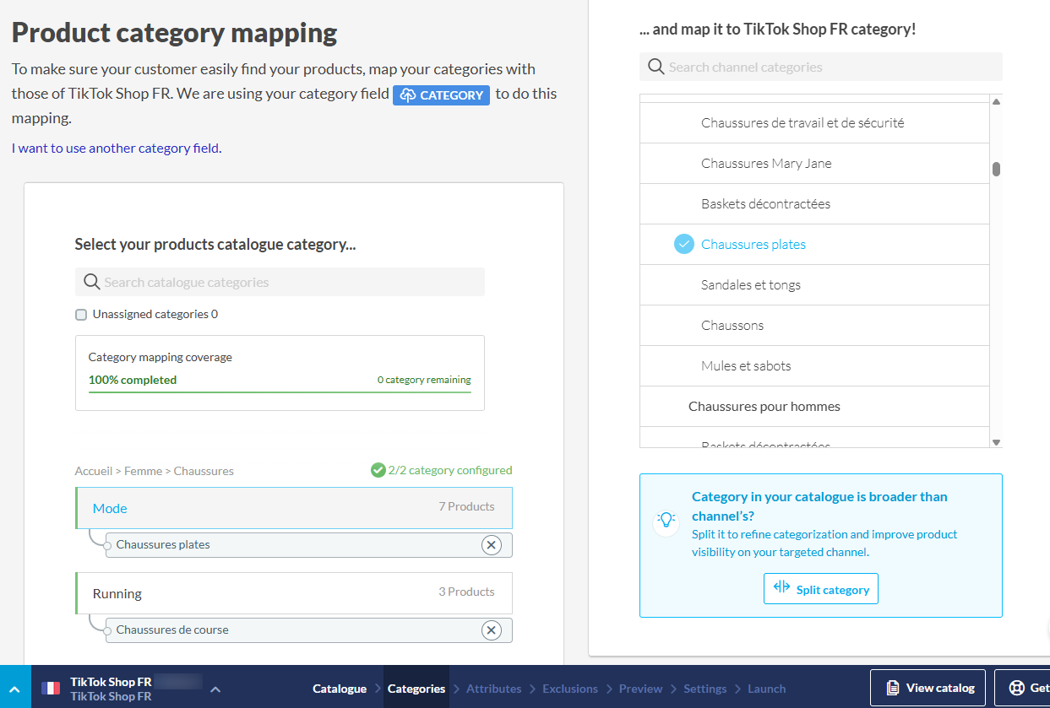Screen dimensions: 1050x708
Task: Open the TikTok Shop FR channel switcher chevron
Action: pyautogui.click(x=215, y=689)
